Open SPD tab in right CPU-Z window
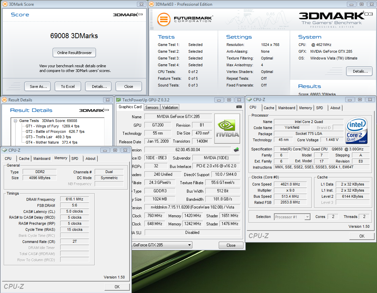Viewport: 377px width, 293px height. (x=320, y=108)
